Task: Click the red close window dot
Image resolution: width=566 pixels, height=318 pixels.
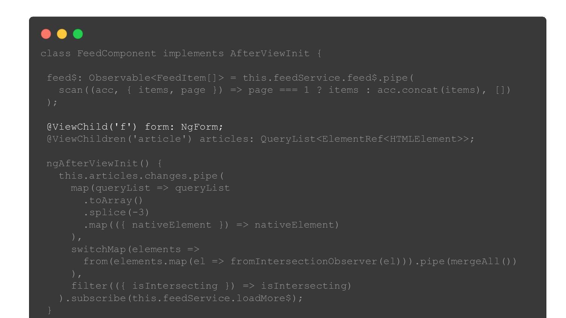Action: (46, 34)
